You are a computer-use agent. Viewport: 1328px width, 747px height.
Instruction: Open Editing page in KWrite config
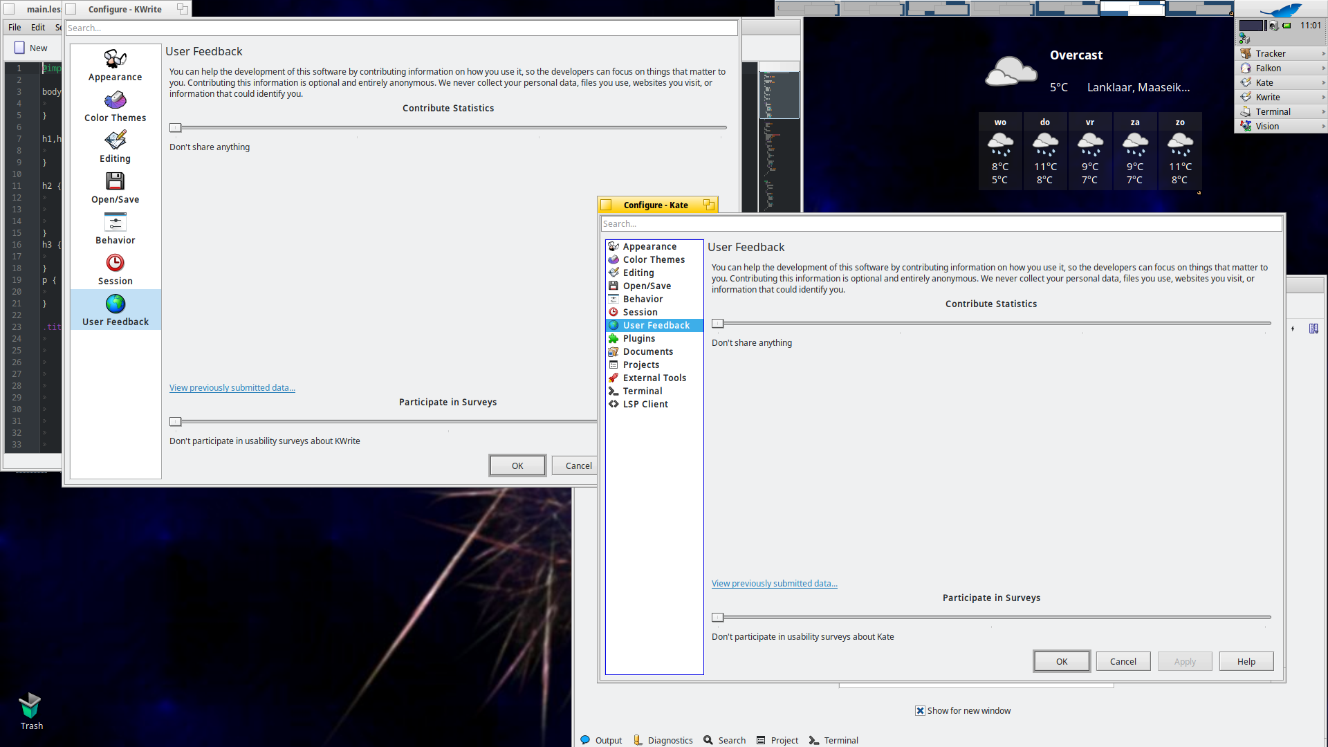[x=116, y=147]
